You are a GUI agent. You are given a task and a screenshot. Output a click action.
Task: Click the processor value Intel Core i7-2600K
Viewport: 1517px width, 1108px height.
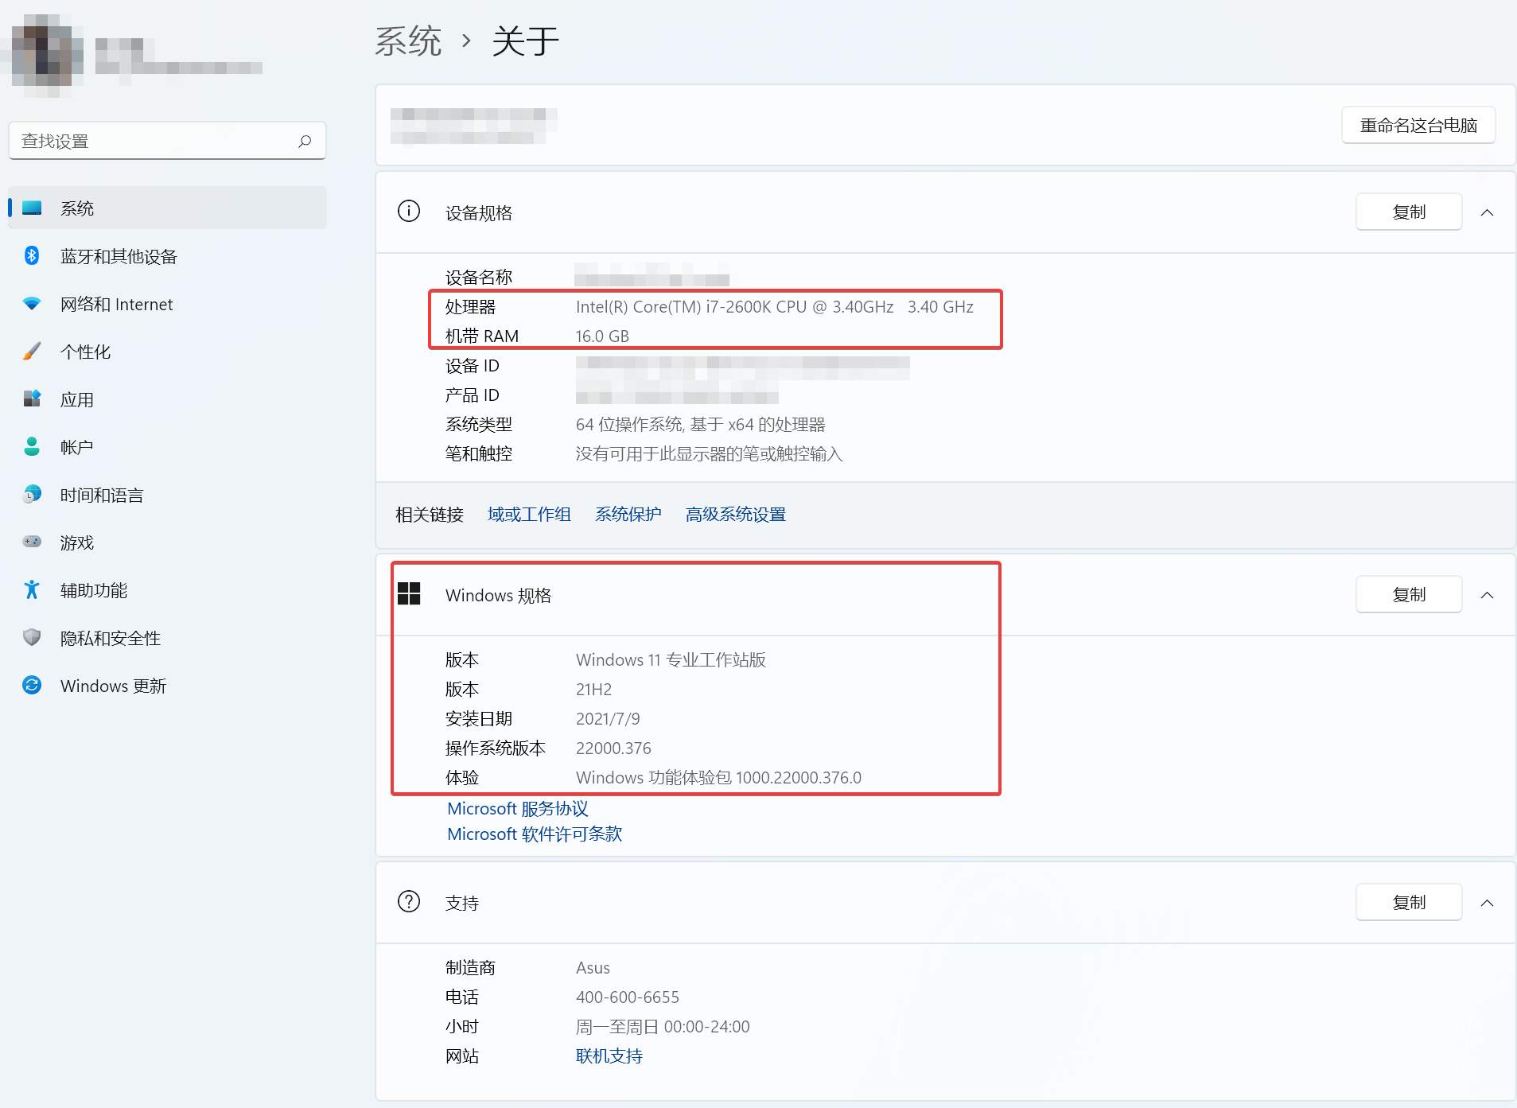(774, 307)
